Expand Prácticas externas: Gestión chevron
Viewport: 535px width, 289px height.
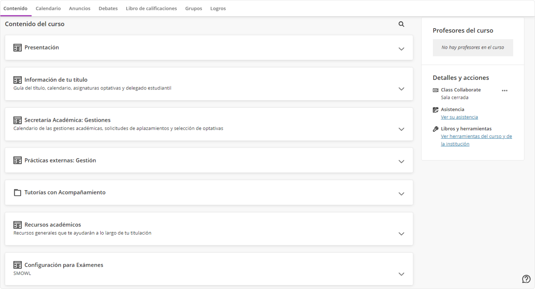tap(401, 162)
